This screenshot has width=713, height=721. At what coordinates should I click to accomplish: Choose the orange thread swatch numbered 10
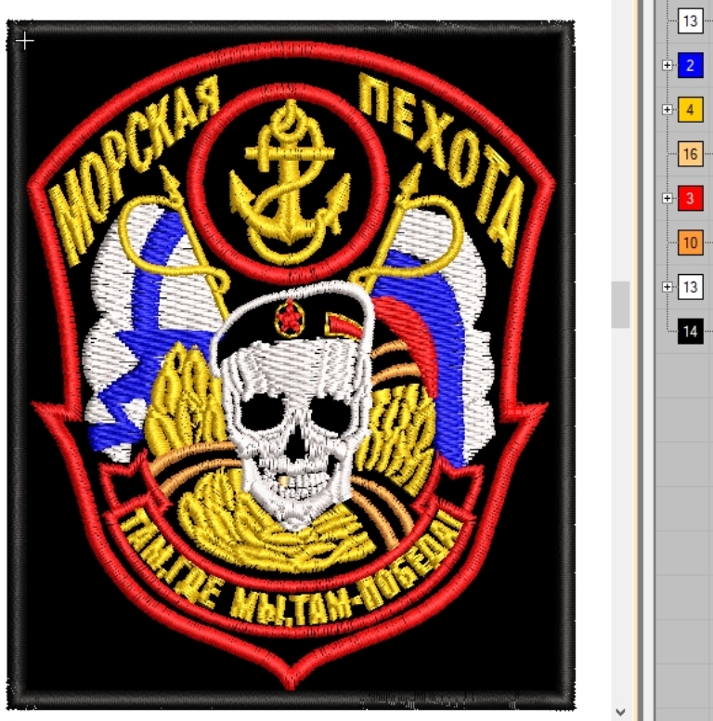coord(690,243)
